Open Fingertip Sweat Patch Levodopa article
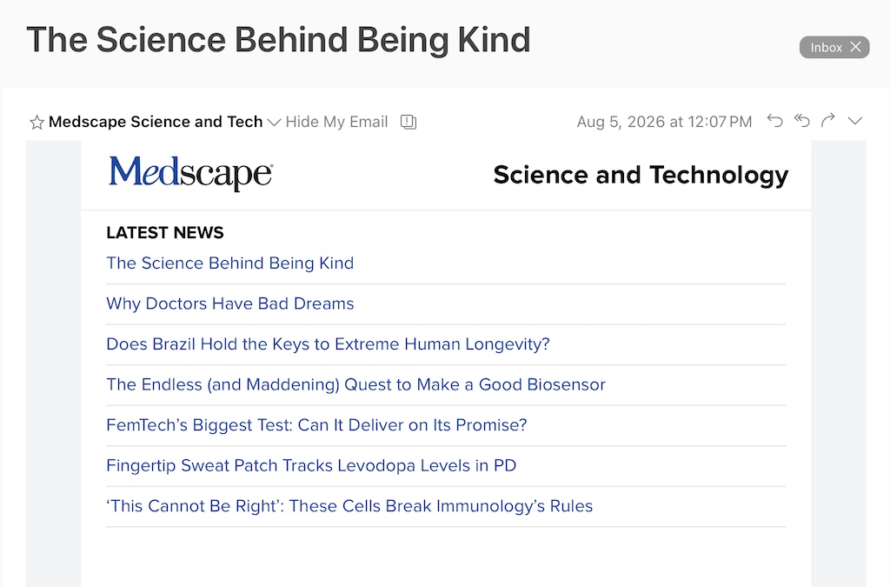The width and height of the screenshot is (890, 587). tap(311, 465)
